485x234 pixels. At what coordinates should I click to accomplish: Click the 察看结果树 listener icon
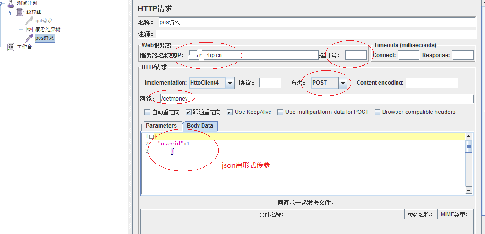click(29, 30)
